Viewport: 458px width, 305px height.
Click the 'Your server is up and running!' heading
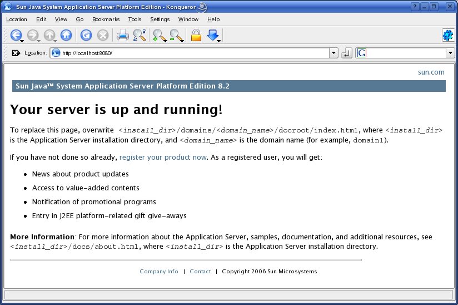pyautogui.click(x=116, y=110)
